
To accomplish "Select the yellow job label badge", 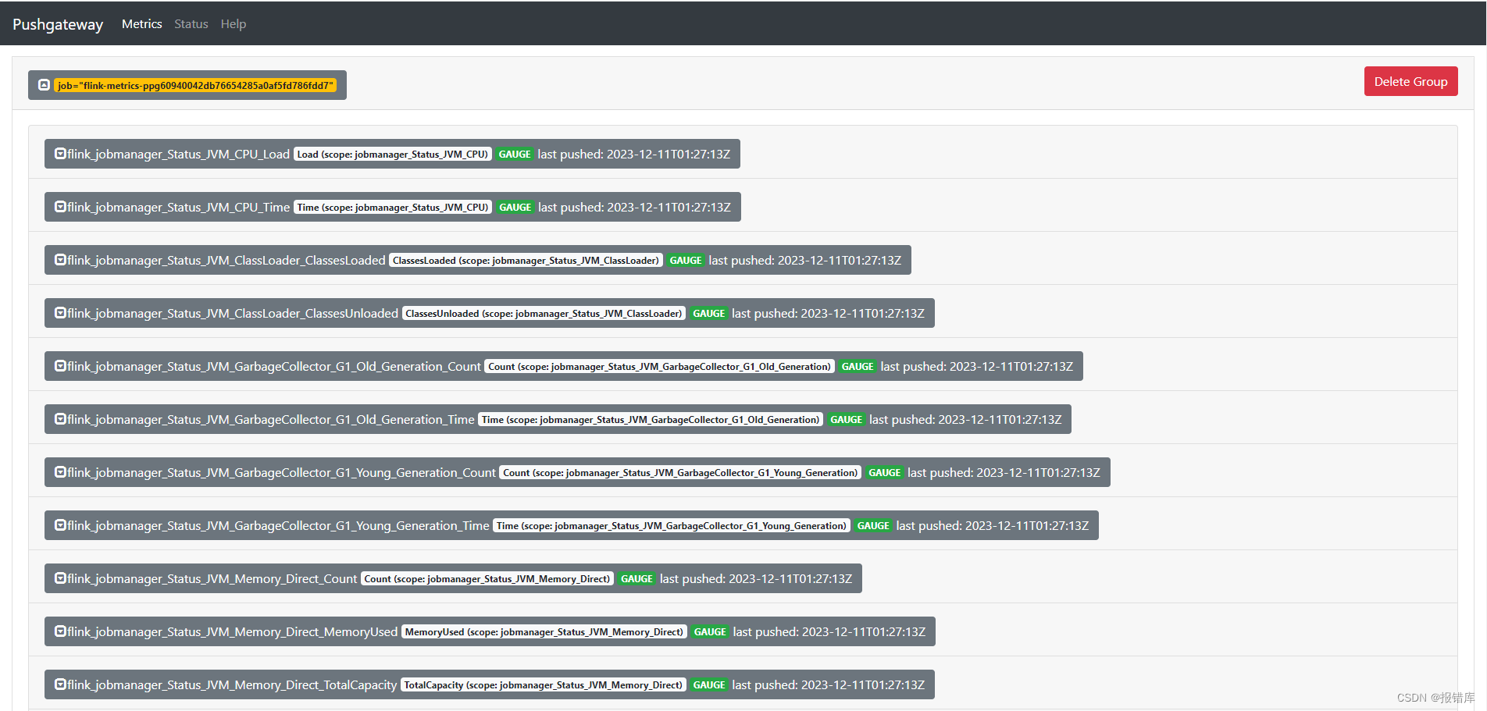I will pos(196,86).
